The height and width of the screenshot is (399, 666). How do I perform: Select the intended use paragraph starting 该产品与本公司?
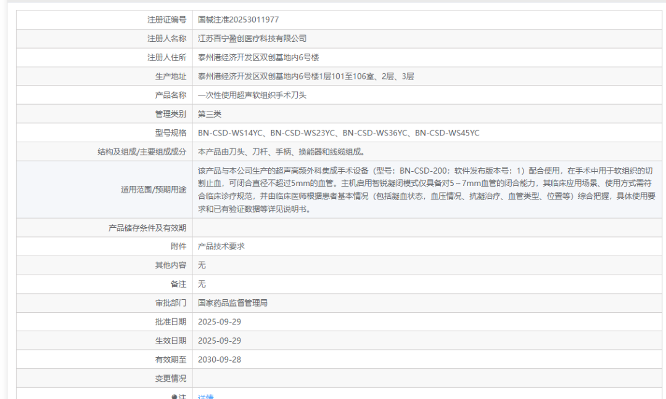click(x=427, y=190)
